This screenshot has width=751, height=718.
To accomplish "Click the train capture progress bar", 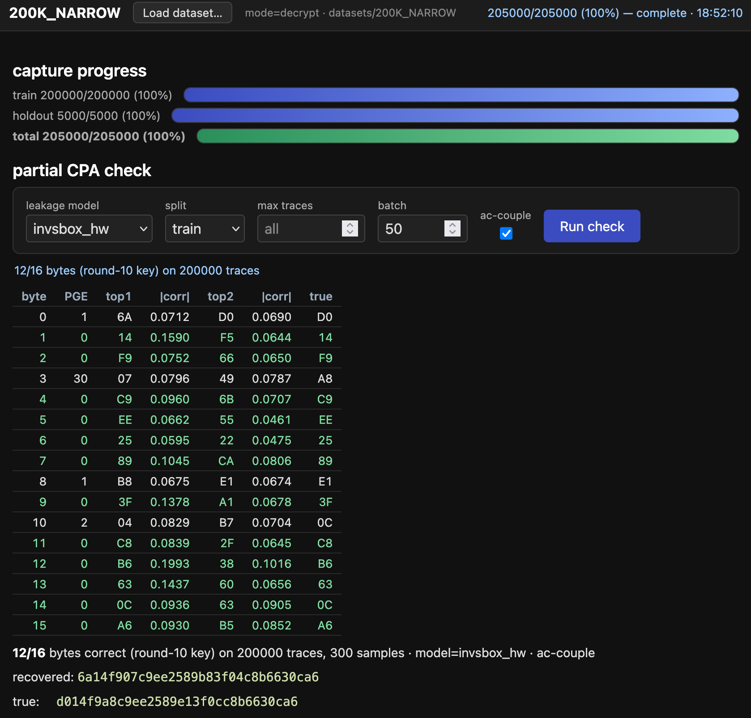I will tap(461, 95).
